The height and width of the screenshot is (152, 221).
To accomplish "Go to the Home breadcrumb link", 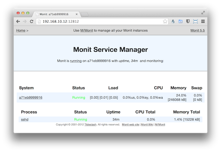I will coord(21,30).
